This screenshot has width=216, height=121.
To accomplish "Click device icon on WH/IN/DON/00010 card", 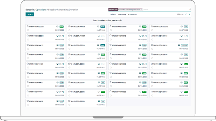I will pyautogui.click(x=181, y=26).
